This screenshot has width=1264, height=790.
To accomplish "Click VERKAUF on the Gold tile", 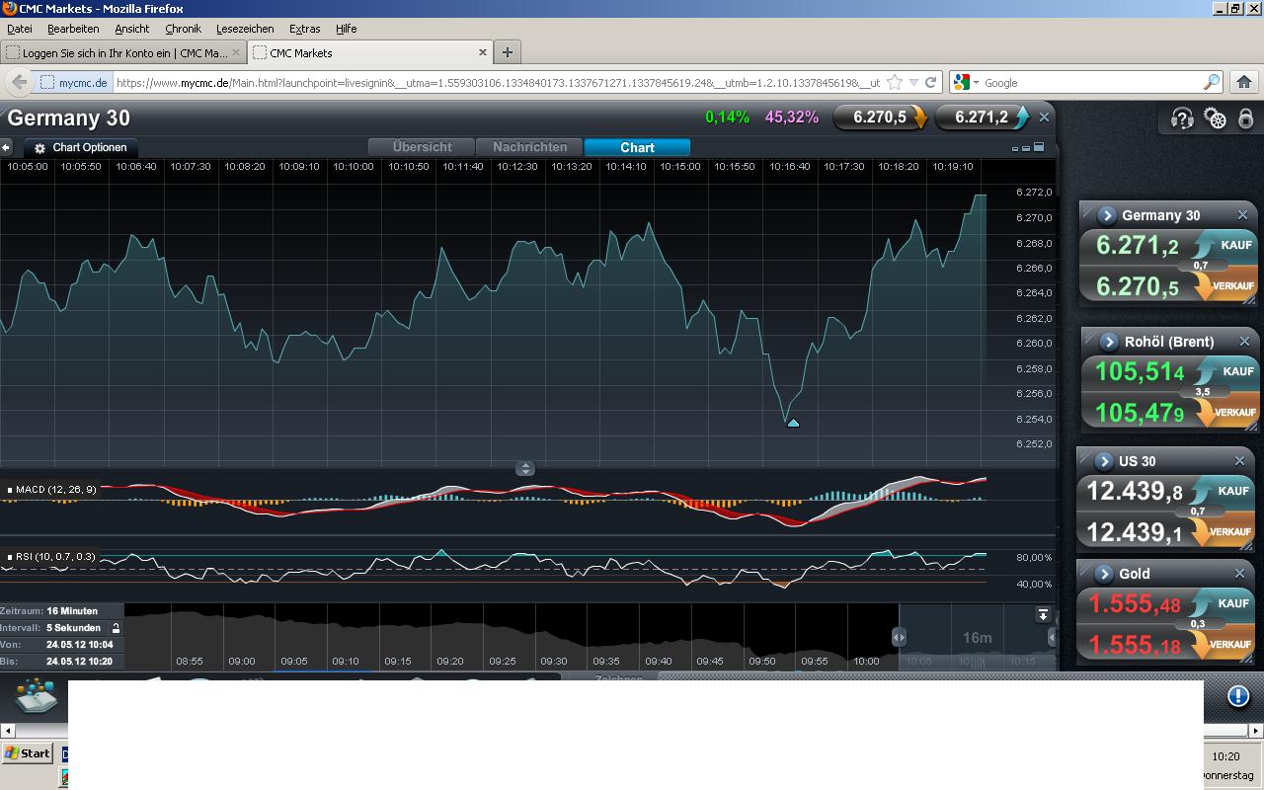I will (x=1229, y=644).
